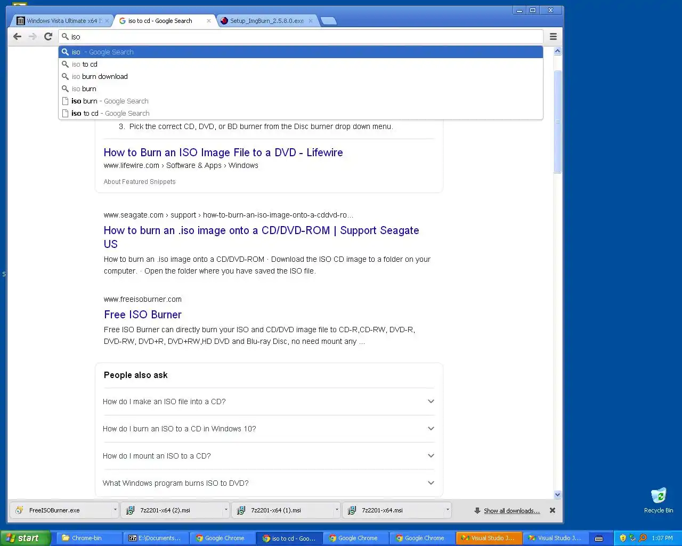682x546 pixels.
Task: Click Show all downloads link
Action: click(511, 511)
